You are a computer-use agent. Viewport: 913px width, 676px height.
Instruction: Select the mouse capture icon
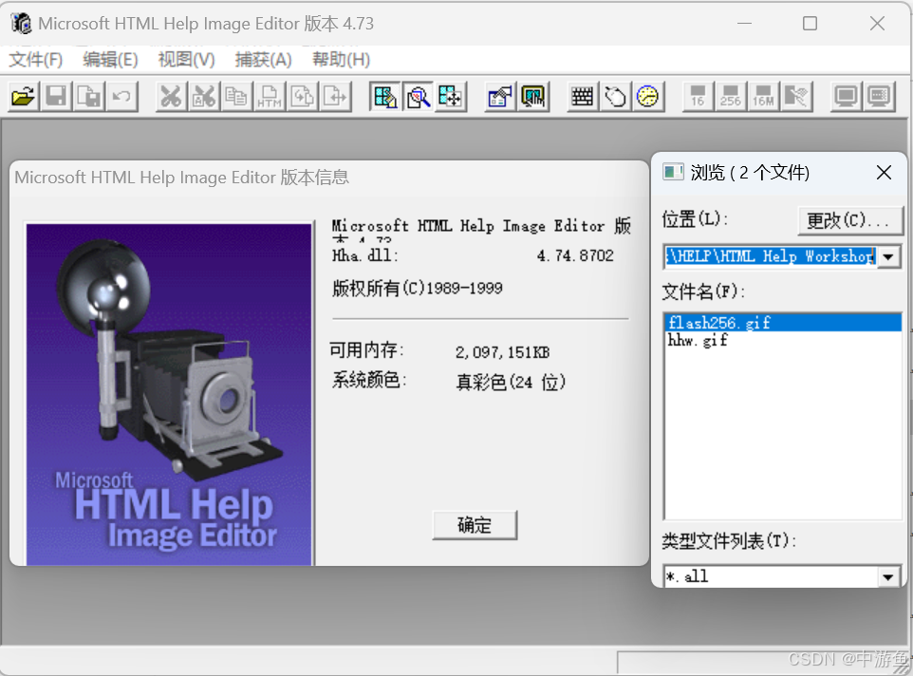(615, 96)
